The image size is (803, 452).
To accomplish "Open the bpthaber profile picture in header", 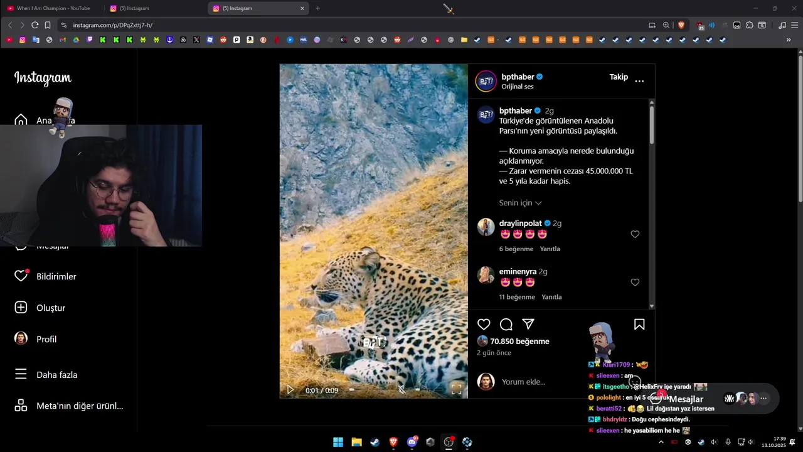I will tap(486, 81).
